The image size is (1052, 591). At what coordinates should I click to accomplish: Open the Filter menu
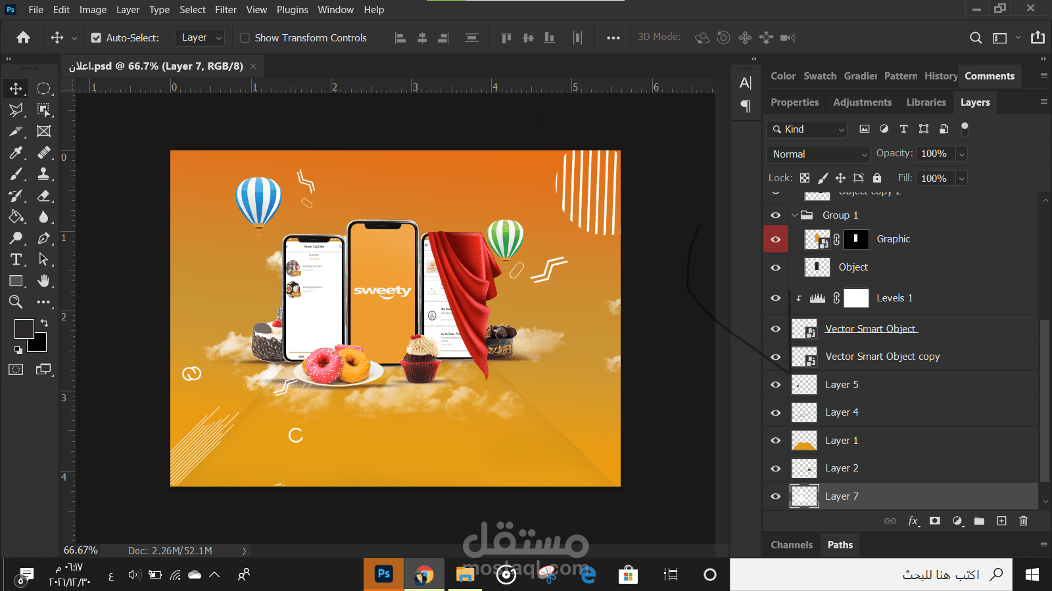tap(226, 10)
